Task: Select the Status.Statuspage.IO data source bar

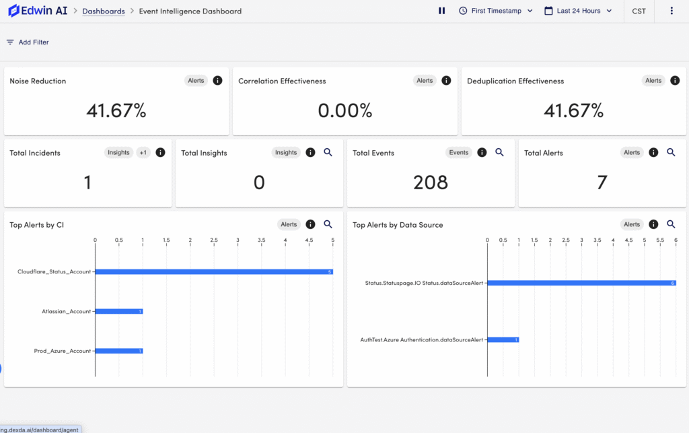Action: pyautogui.click(x=581, y=283)
